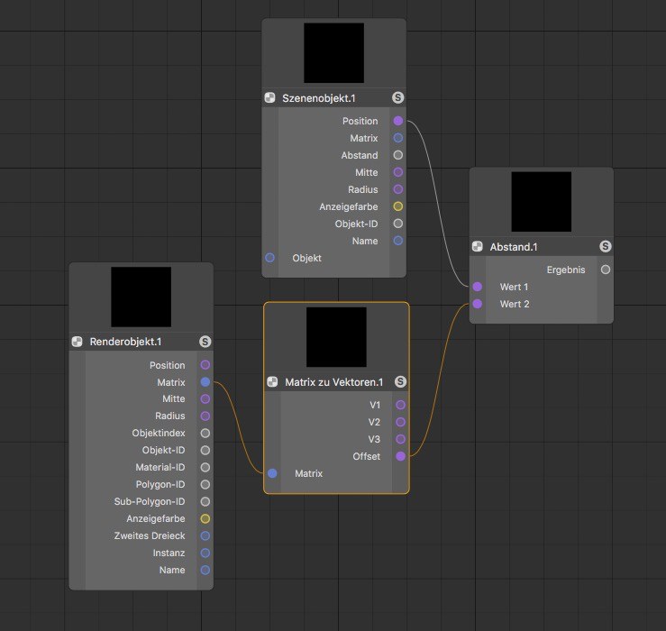
Task: Click the Radius output port of Szenenobjekt.1
Action: [x=398, y=189]
